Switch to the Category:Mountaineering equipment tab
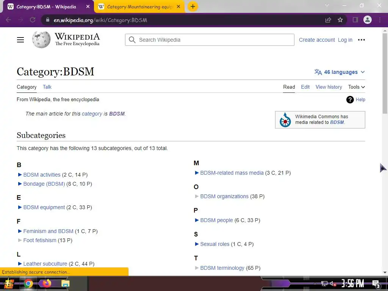Viewport: 388px width, 291px height. click(139, 7)
